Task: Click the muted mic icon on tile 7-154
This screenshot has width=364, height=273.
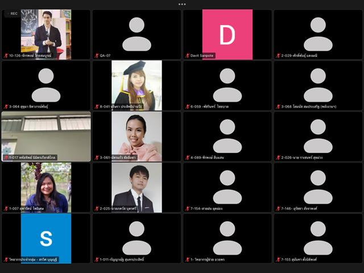Action: [x=188, y=209]
